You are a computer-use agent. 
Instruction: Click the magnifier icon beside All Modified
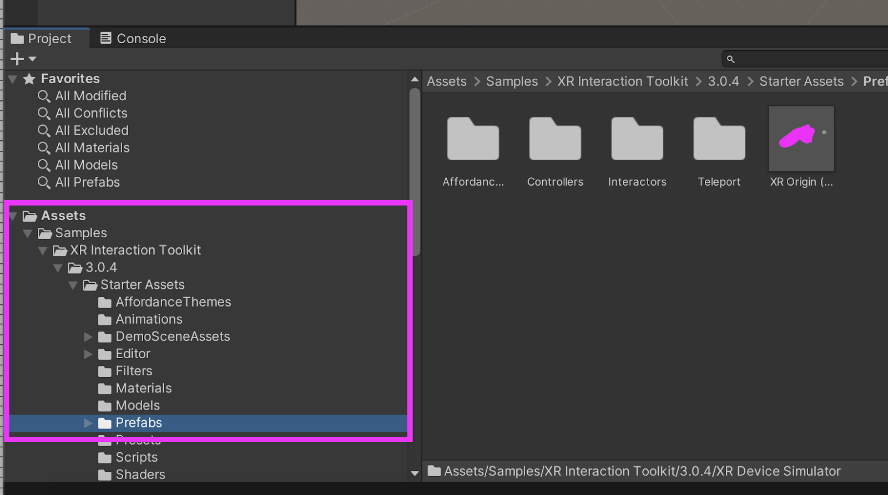click(44, 96)
